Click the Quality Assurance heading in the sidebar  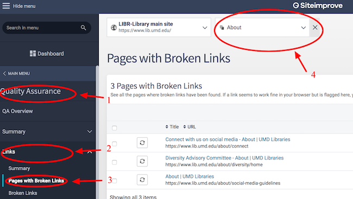point(30,91)
